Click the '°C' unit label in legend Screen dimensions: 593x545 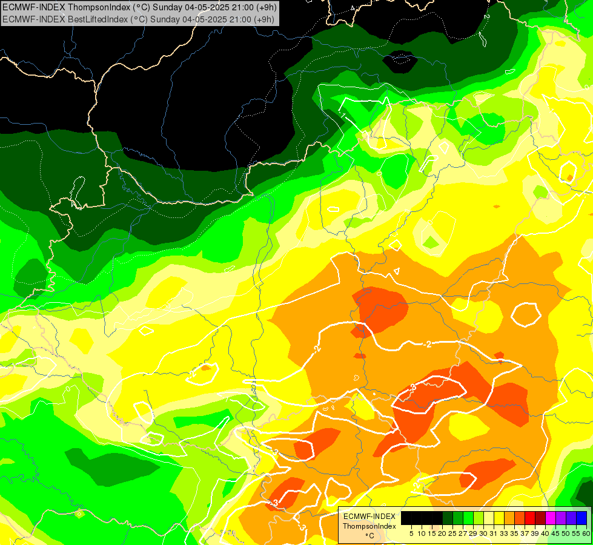point(370,535)
